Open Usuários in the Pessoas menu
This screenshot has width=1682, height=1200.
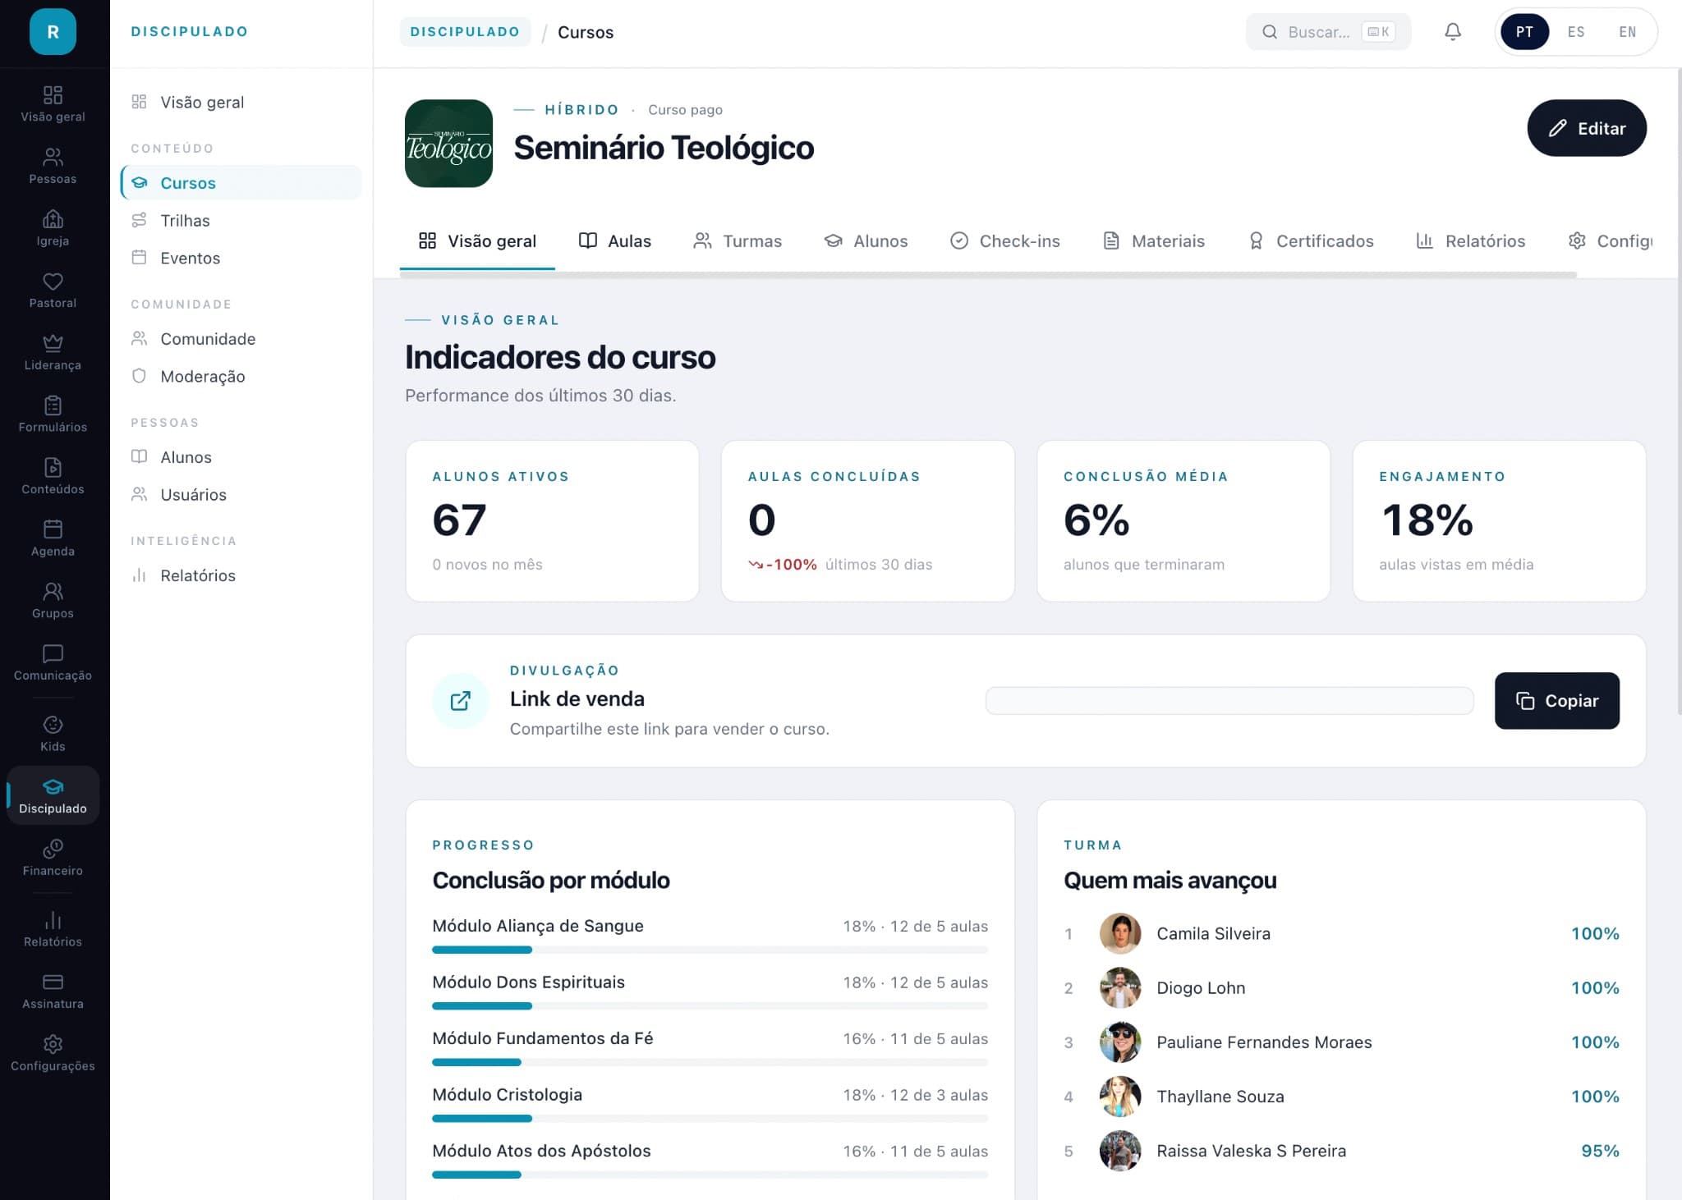coord(241,494)
